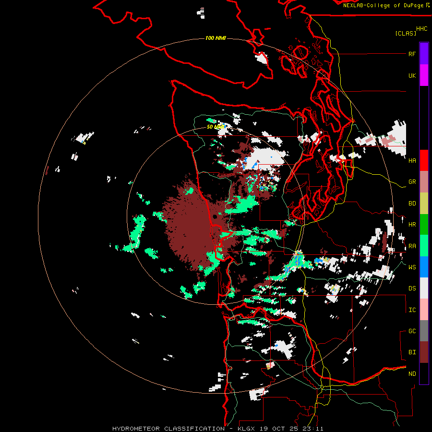The width and height of the screenshot is (432, 432).
Task: Click the RF legend label
Action: click(x=412, y=54)
